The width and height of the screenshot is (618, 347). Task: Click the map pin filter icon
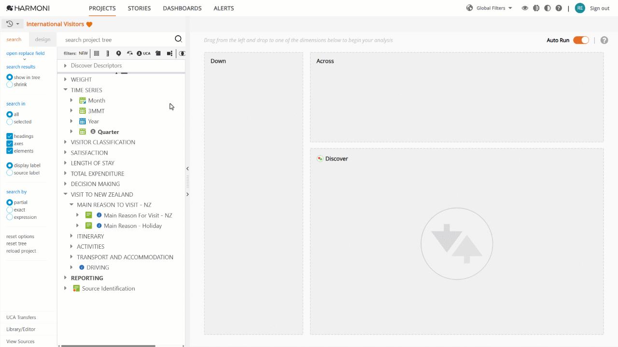(119, 53)
